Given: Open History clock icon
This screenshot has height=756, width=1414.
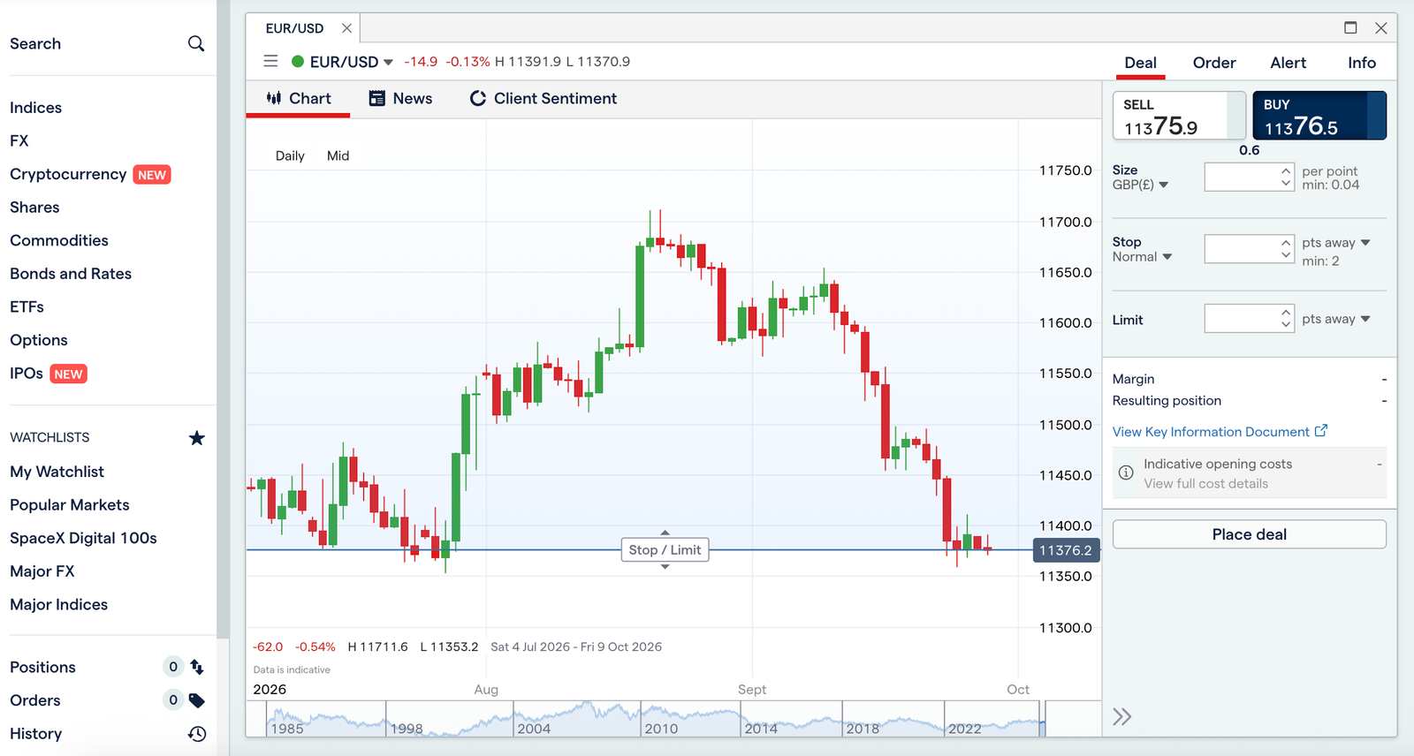Looking at the screenshot, I should [197, 734].
